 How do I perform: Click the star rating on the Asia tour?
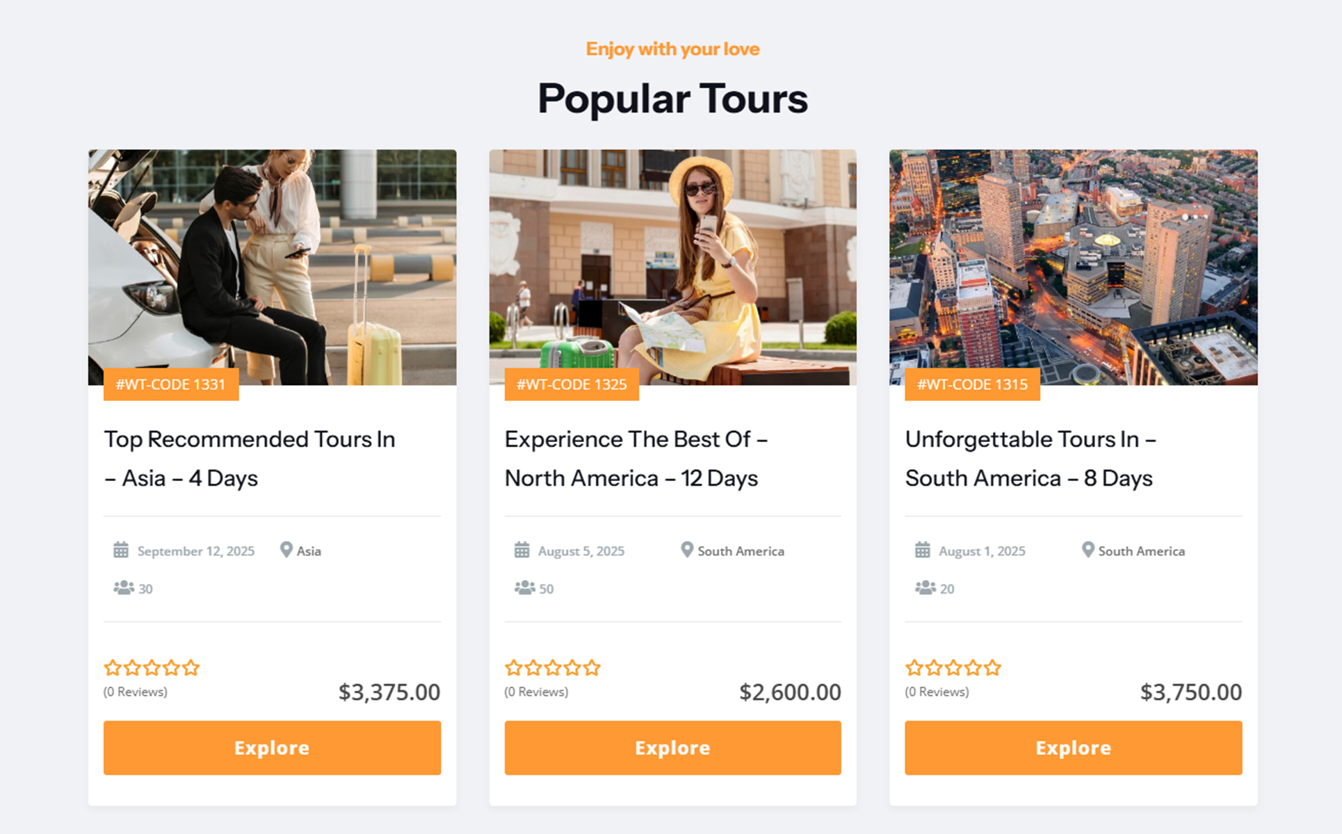[x=152, y=668]
